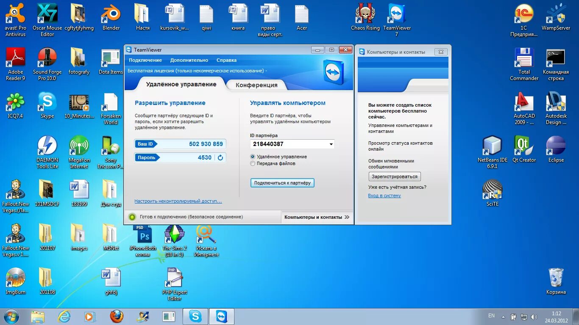Image resolution: width=579 pixels, height=325 pixels.
Task: Select the Передача файлов radio option
Action: [x=253, y=163]
